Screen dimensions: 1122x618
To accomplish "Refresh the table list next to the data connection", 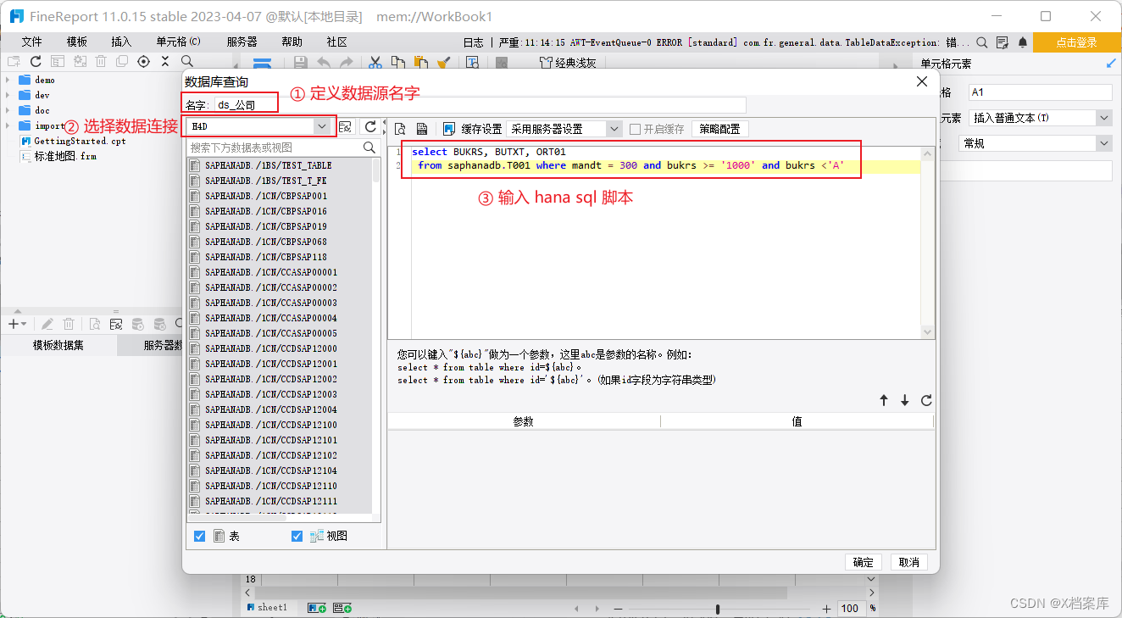I will 370,126.
